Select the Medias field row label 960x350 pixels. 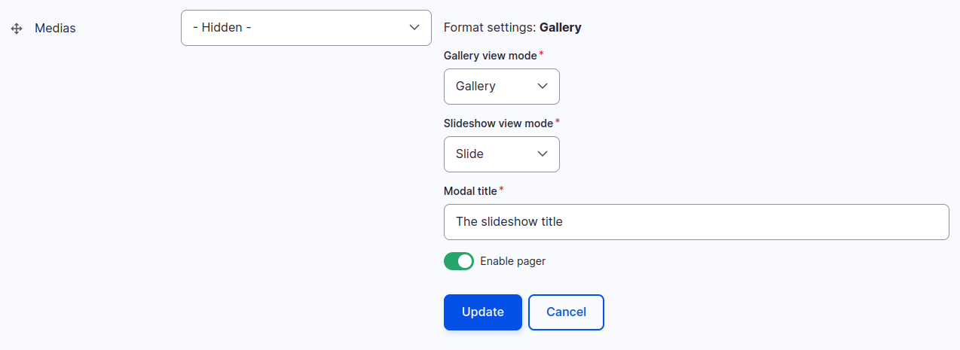[x=55, y=29]
